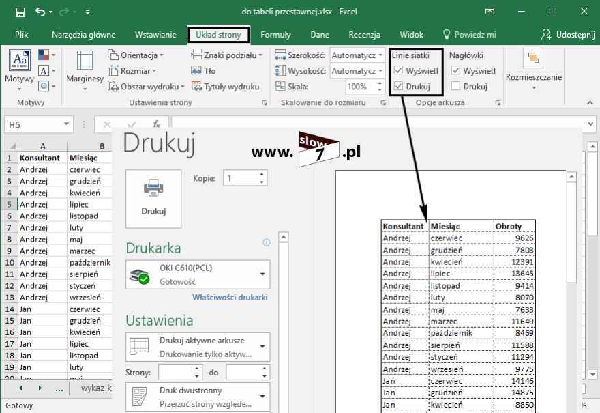The width and height of the screenshot is (600, 413).
Task: Click the printer info icon
Action: pyautogui.click(x=267, y=242)
